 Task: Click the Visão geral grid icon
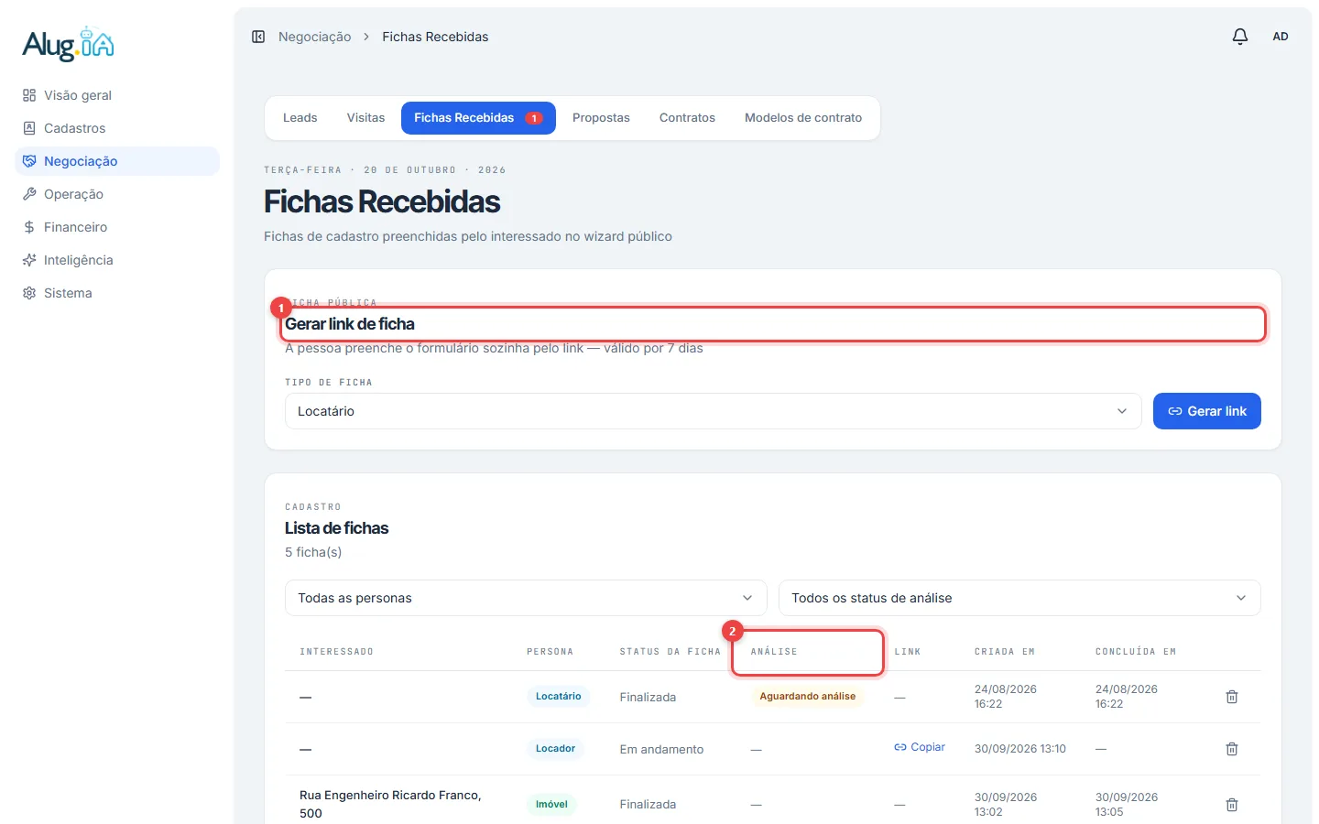(29, 95)
